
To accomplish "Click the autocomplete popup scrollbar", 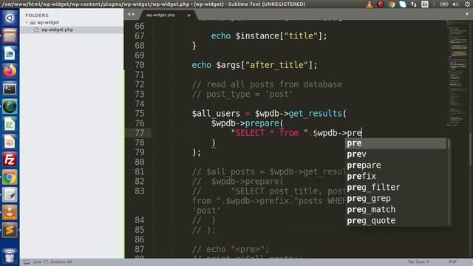I will [x=449, y=144].
